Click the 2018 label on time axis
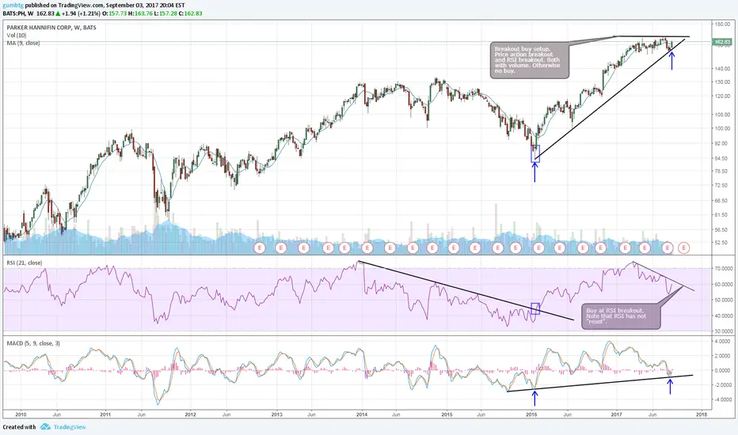 [702, 414]
